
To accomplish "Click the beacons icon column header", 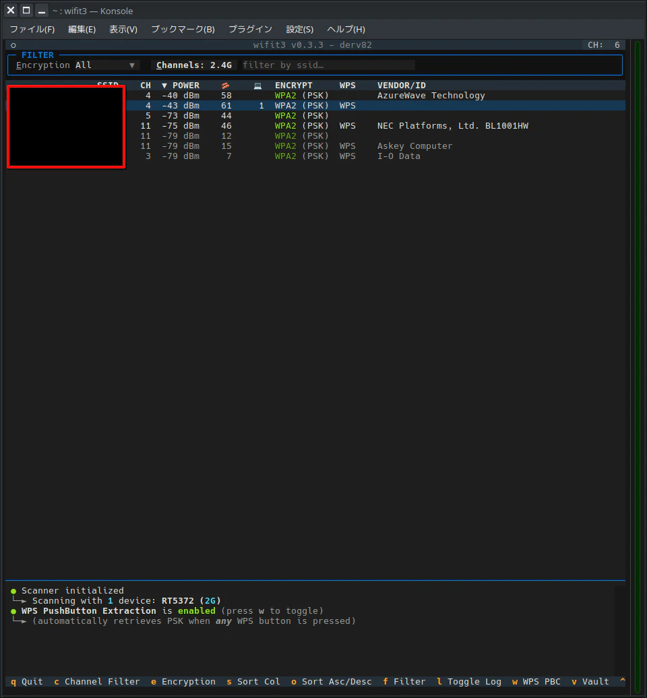I will click(x=226, y=86).
